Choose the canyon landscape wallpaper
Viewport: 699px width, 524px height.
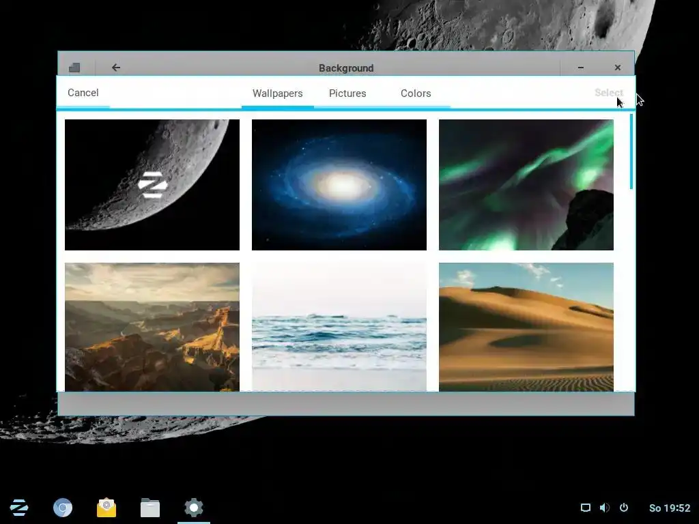(x=152, y=327)
